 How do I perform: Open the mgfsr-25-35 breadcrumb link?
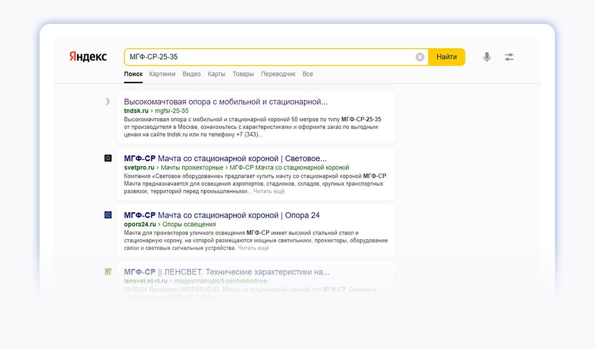[171, 111]
